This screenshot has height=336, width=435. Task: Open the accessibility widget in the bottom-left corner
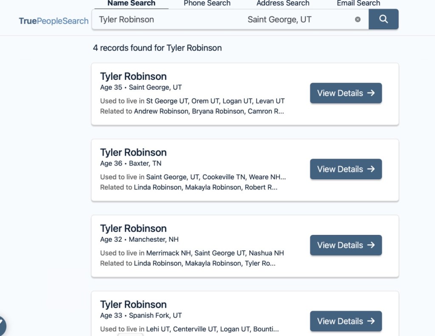2,326
